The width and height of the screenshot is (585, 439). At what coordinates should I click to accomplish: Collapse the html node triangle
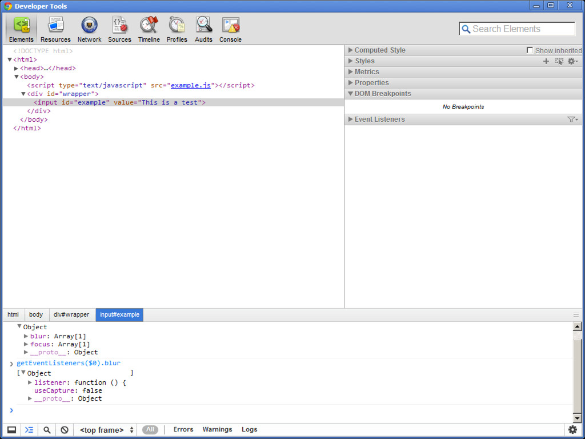coord(10,59)
